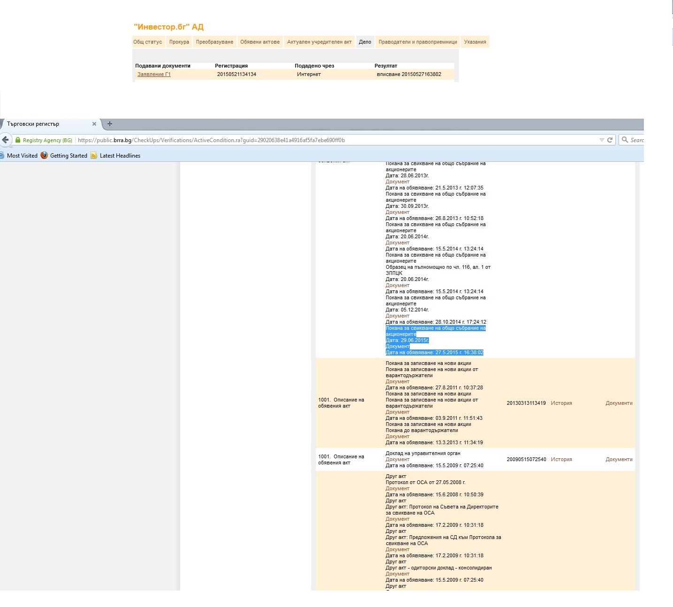Click the text Доклад на управителния орган
This screenshot has width=673, height=607.
pyautogui.click(x=423, y=453)
